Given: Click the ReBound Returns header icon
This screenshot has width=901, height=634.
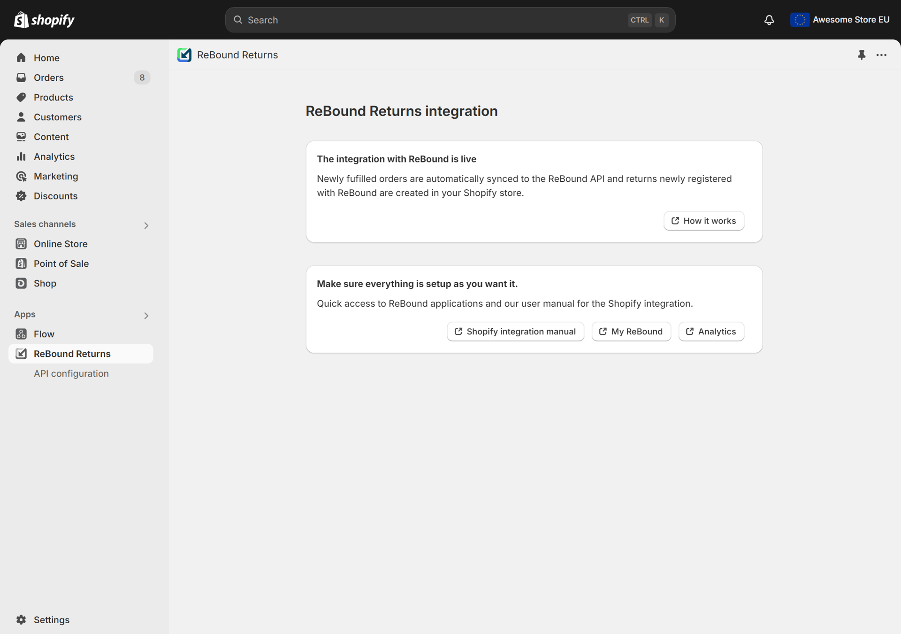Looking at the screenshot, I should point(184,55).
